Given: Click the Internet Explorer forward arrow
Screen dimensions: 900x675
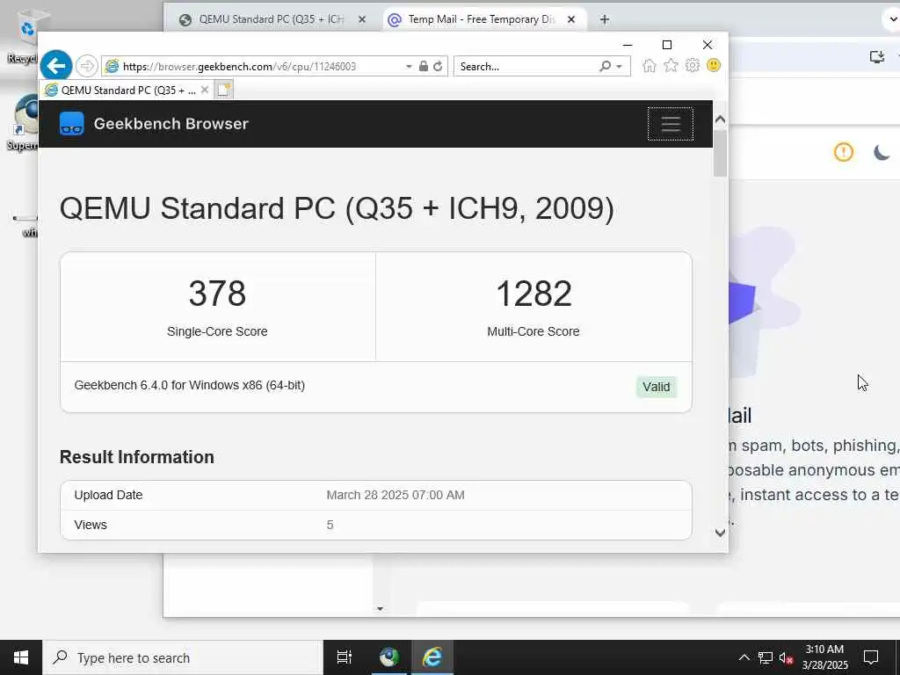Looking at the screenshot, I should pyautogui.click(x=87, y=66).
